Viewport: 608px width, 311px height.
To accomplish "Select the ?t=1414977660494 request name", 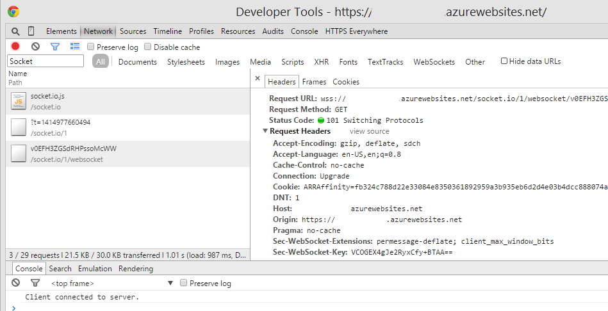I will [60, 122].
